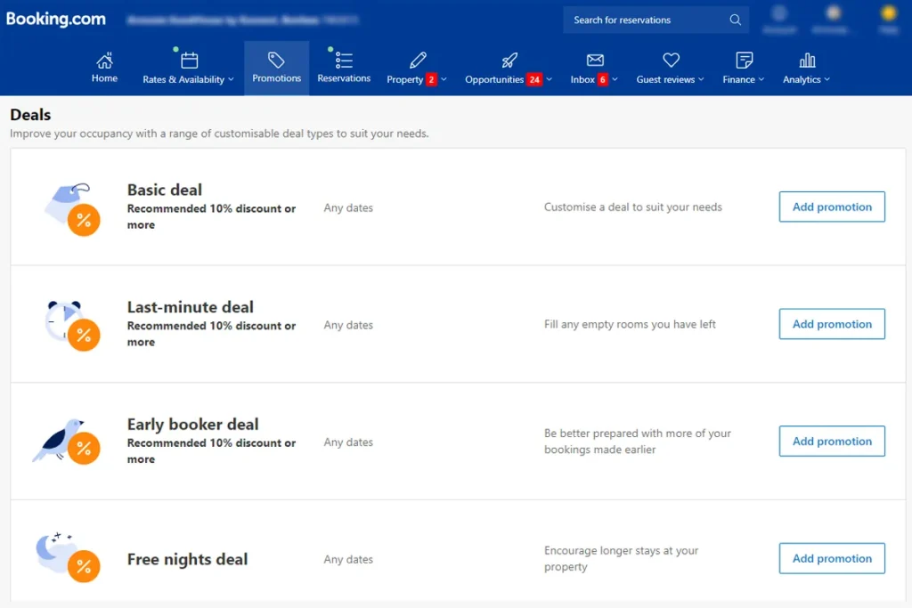The height and width of the screenshot is (608, 912).
Task: Open the Reservations menu label
Action: (344, 77)
